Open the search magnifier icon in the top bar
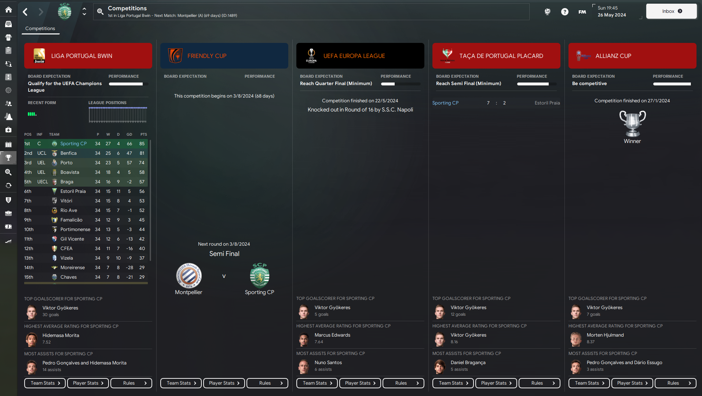 point(100,12)
